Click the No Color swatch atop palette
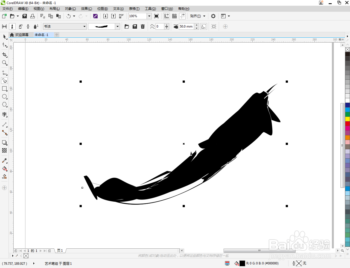The width and height of the screenshot is (350, 268). click(348, 49)
